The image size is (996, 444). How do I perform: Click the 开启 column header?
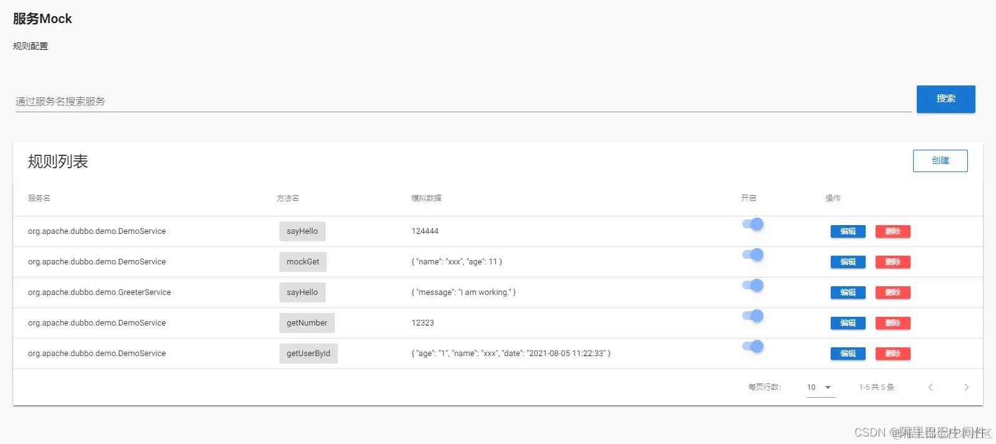[748, 198]
